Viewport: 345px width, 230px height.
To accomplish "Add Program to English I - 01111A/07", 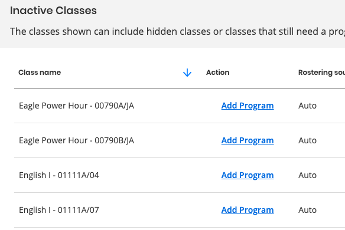I will 248,210.
